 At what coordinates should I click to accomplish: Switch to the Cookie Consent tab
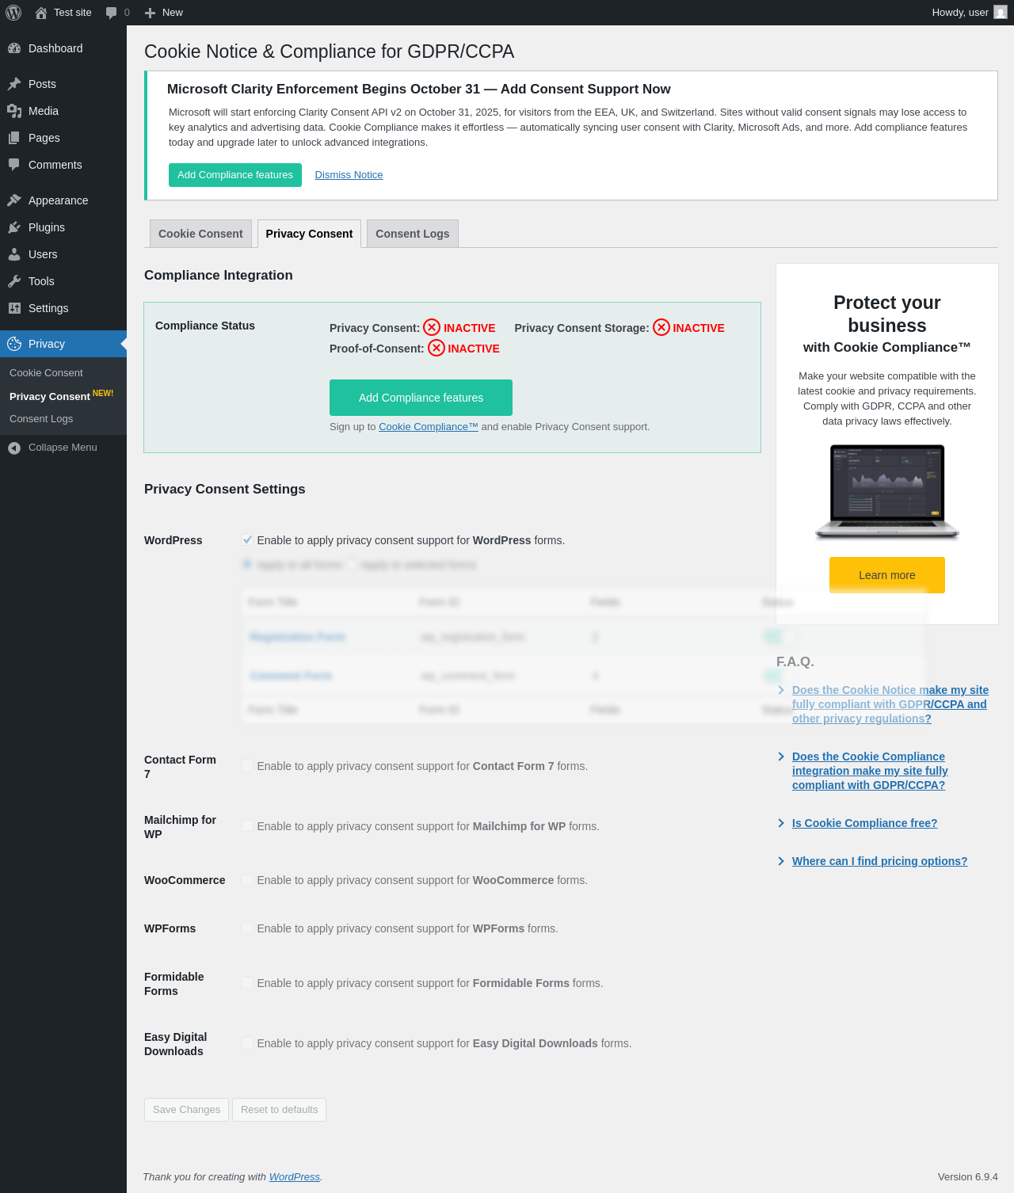point(200,234)
